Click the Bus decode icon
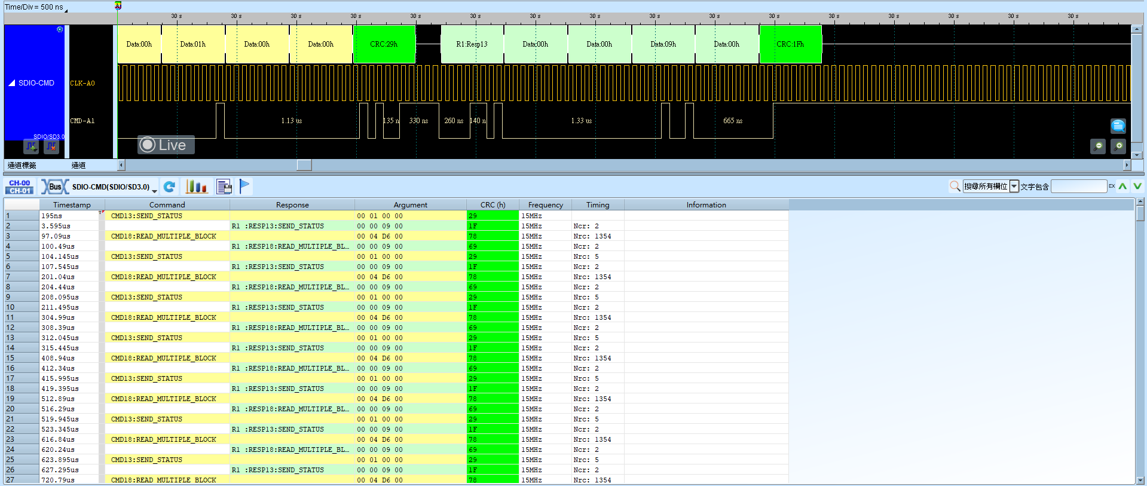The width and height of the screenshot is (1147, 486). (54, 187)
